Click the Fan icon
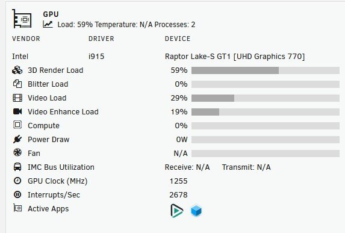Image resolution: width=345 pixels, height=233 pixels. (x=17, y=152)
